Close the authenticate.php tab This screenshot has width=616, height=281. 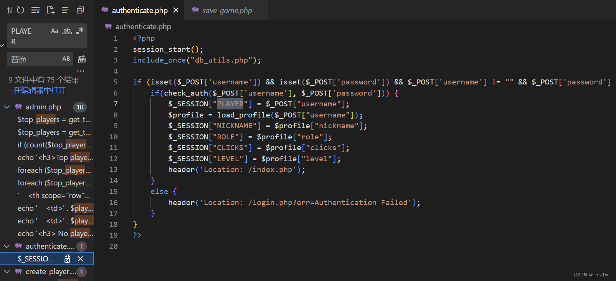176,10
